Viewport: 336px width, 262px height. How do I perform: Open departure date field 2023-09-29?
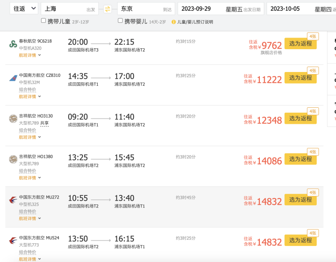tap(221, 9)
